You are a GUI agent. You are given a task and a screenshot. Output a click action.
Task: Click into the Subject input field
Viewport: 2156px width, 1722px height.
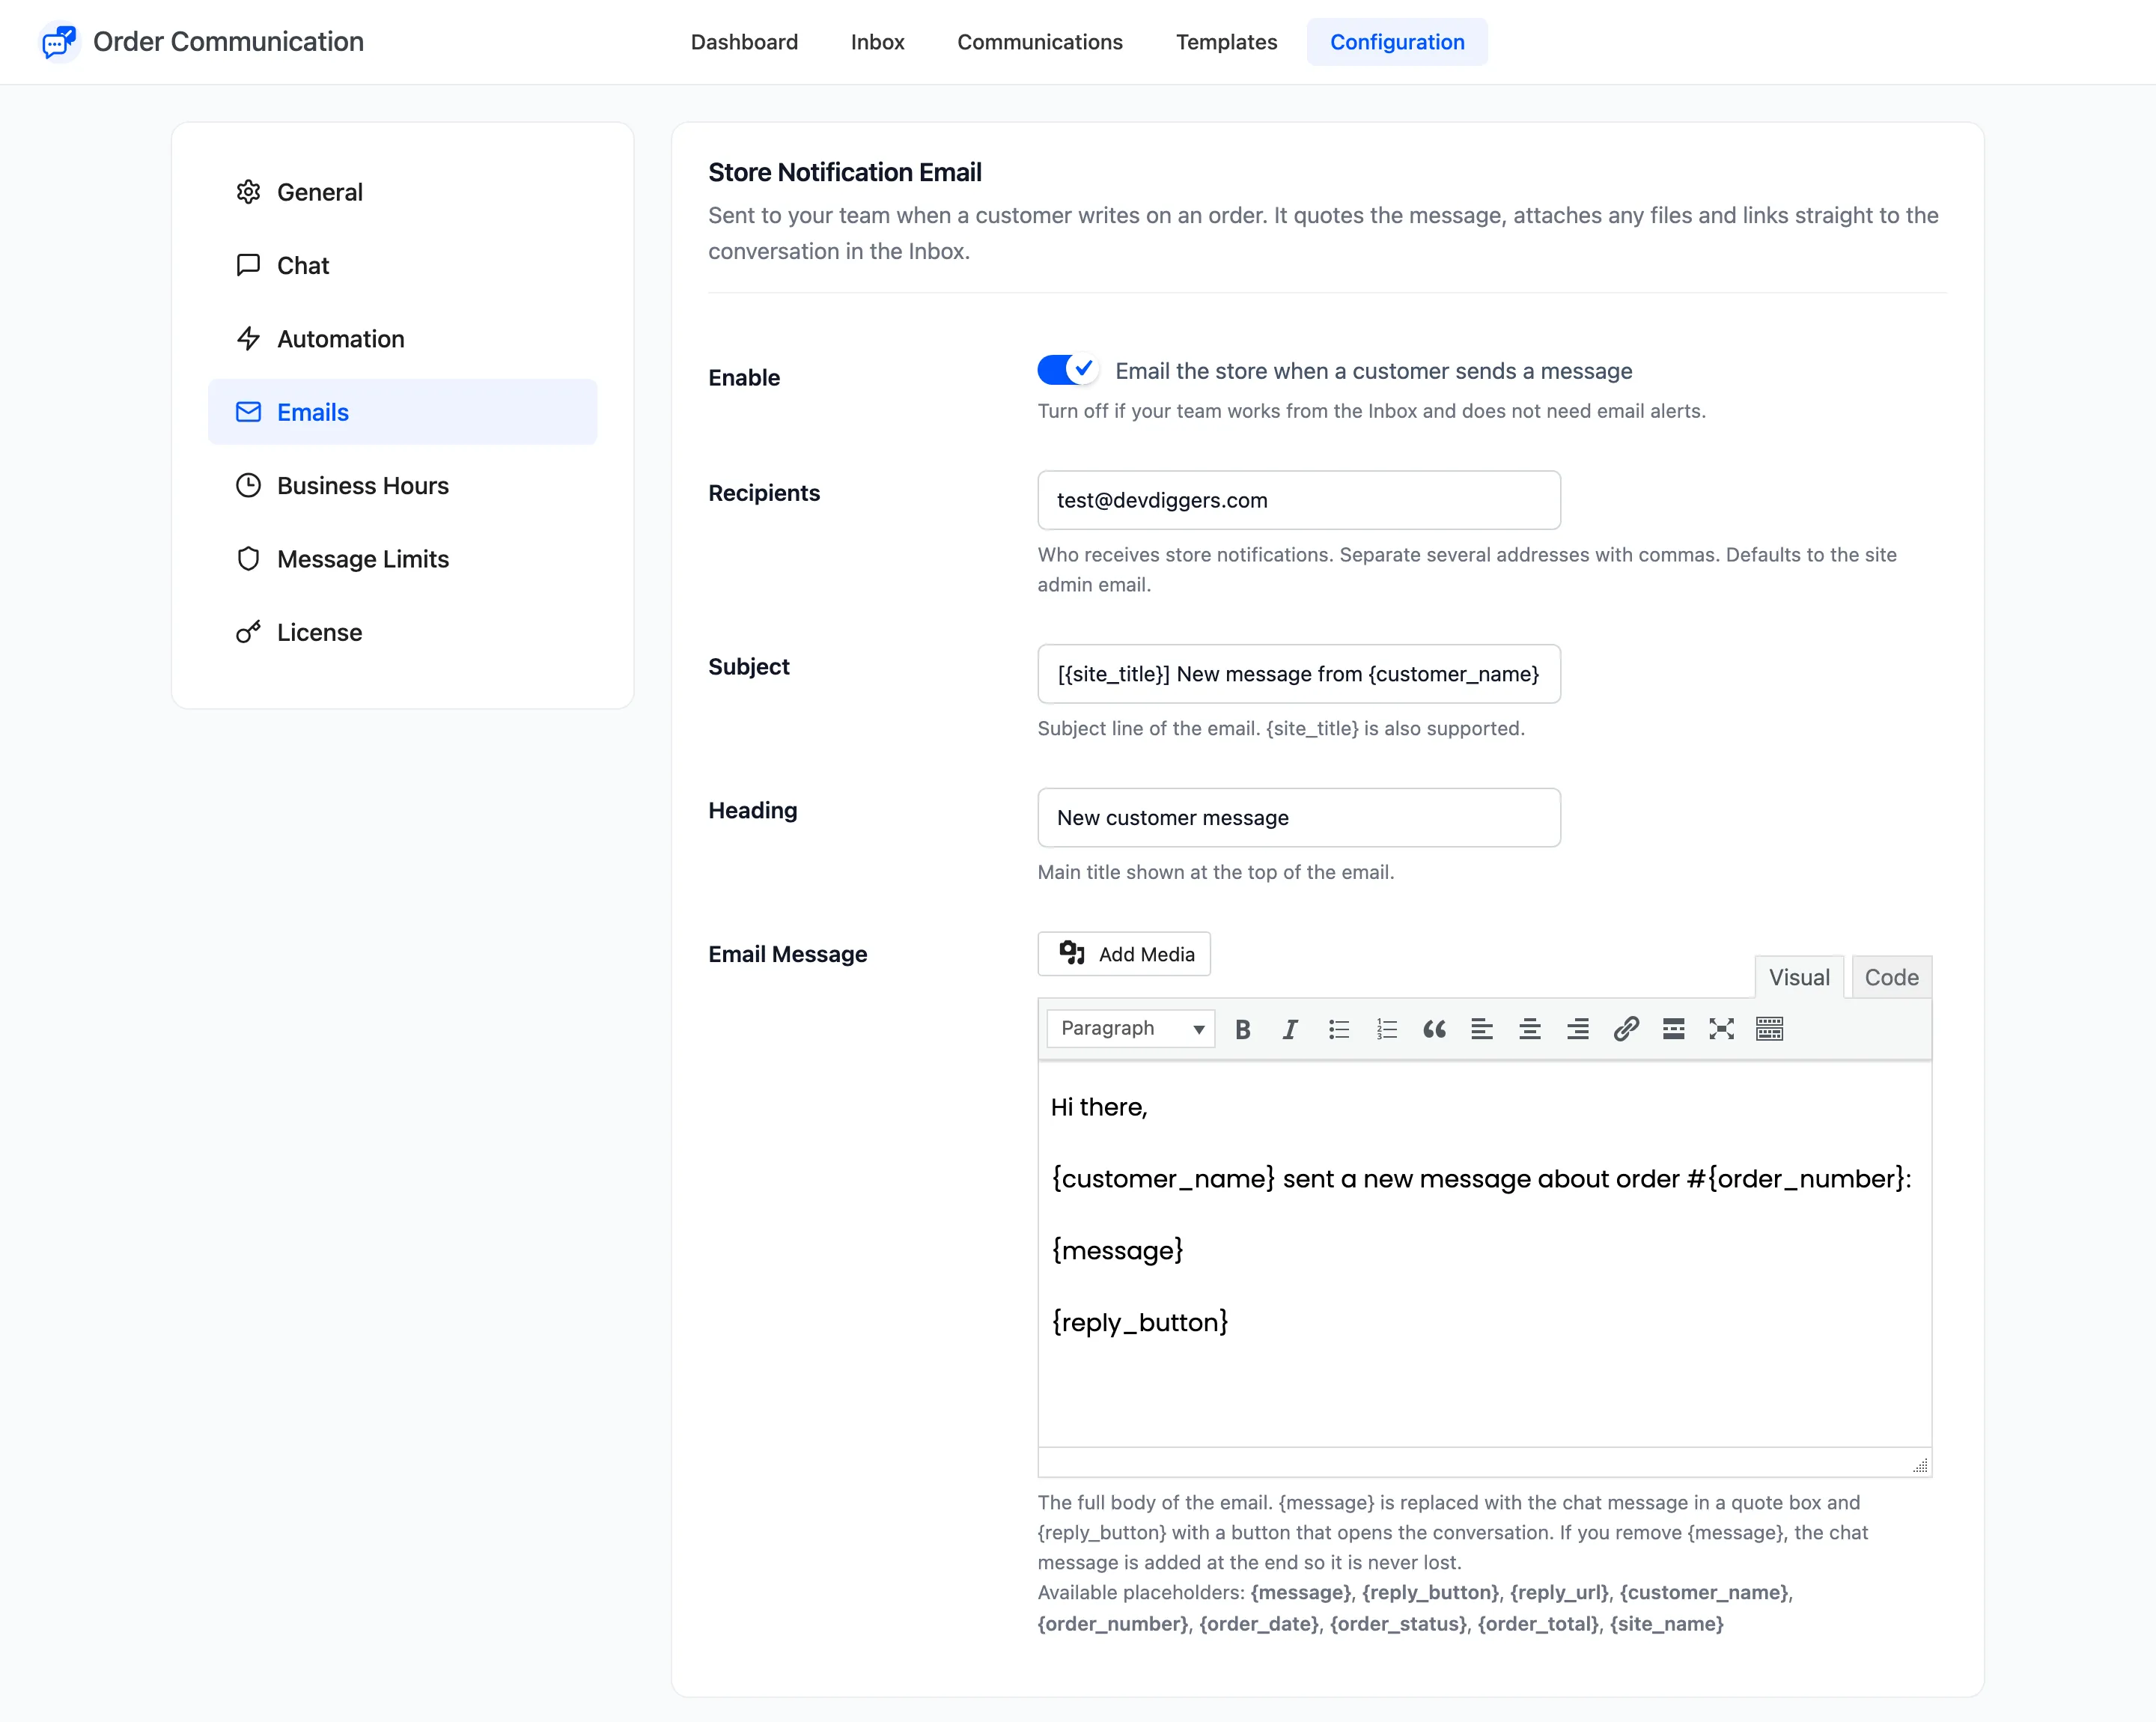1299,674
